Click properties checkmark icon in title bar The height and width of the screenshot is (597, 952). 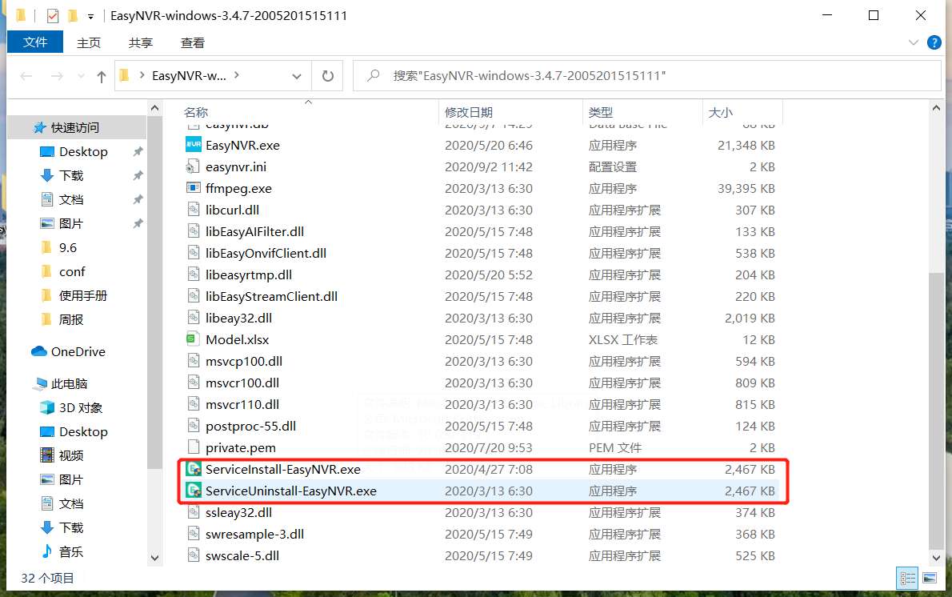53,16
